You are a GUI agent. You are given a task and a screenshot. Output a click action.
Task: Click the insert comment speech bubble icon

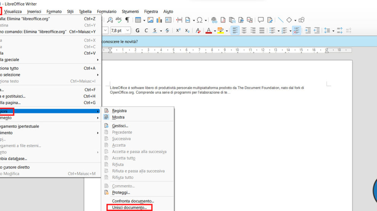click(x=261, y=20)
